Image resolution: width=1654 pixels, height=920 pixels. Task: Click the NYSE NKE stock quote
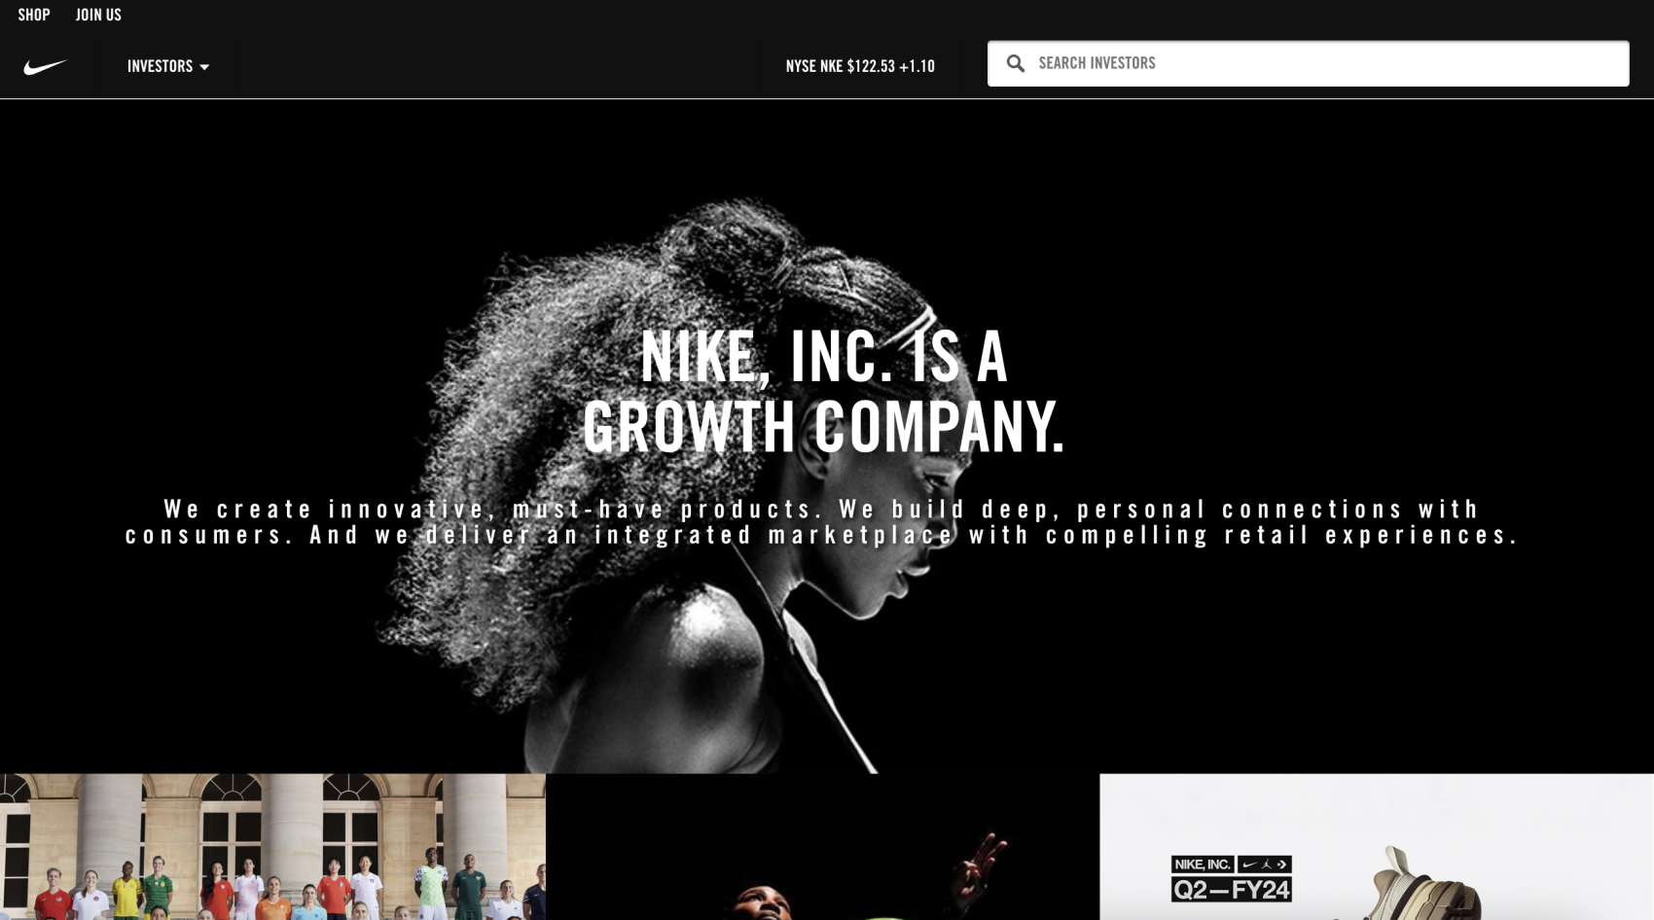point(860,66)
